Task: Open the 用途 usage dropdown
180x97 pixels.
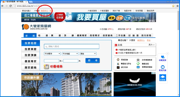Action: pos(88,53)
